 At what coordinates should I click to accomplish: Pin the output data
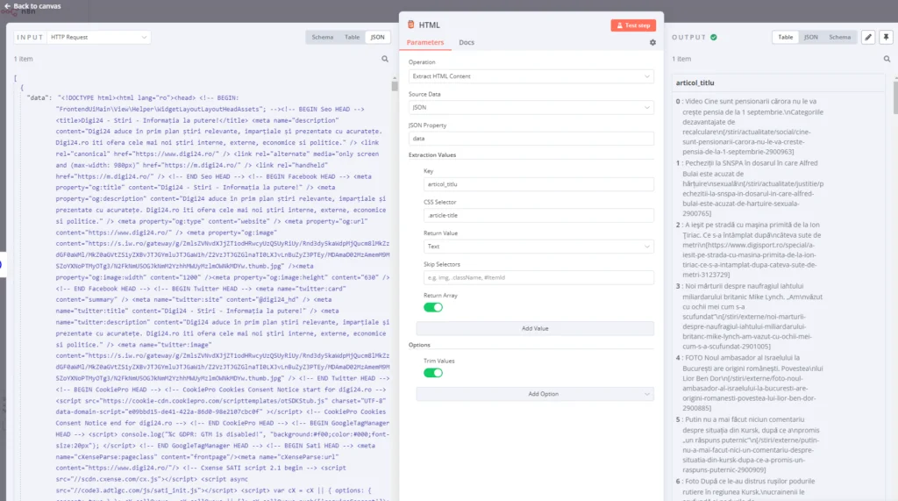point(886,37)
